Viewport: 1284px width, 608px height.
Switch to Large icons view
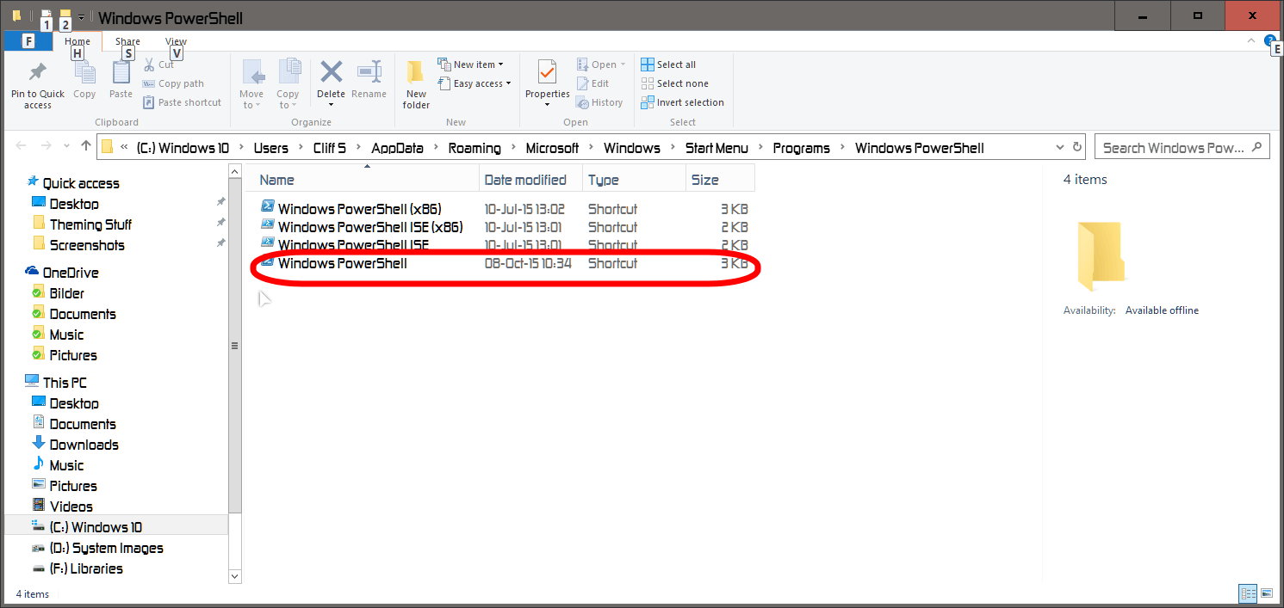coord(1267,593)
